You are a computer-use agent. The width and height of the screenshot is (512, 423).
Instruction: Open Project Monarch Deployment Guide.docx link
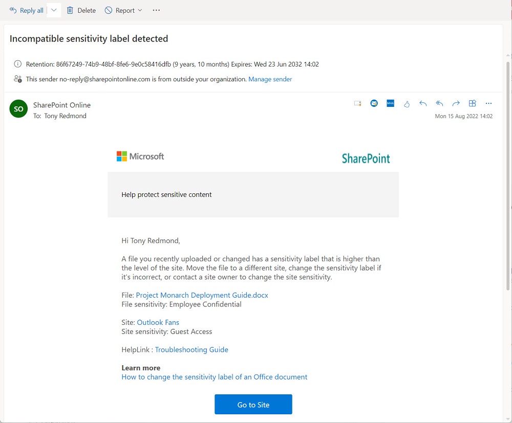[x=202, y=295]
